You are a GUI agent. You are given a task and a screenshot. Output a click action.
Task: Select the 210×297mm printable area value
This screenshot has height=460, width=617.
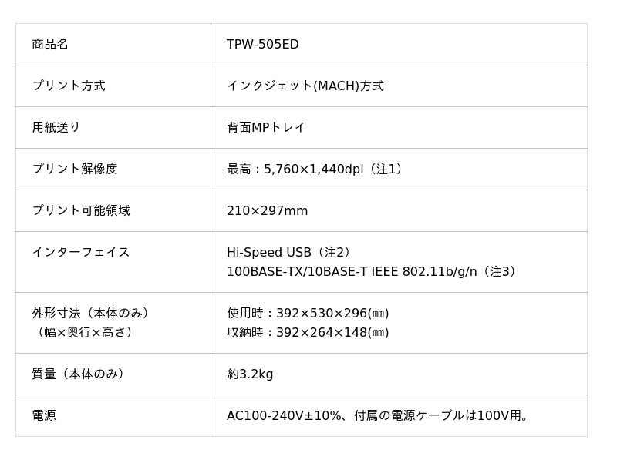267,211
